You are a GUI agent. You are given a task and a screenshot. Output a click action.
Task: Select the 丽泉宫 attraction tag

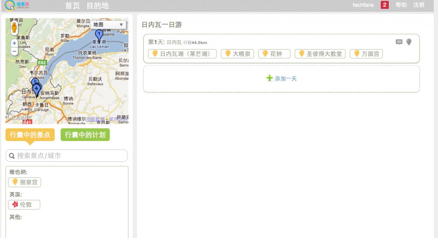point(24,182)
